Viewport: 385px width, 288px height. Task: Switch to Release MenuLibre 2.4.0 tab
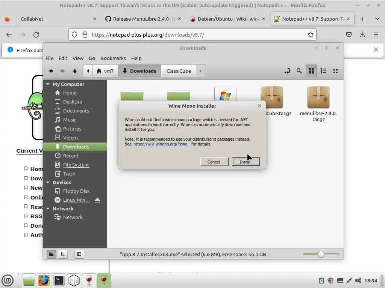point(143,19)
